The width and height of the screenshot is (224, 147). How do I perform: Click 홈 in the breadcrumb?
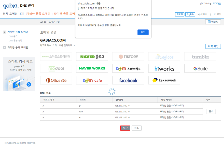45,22
